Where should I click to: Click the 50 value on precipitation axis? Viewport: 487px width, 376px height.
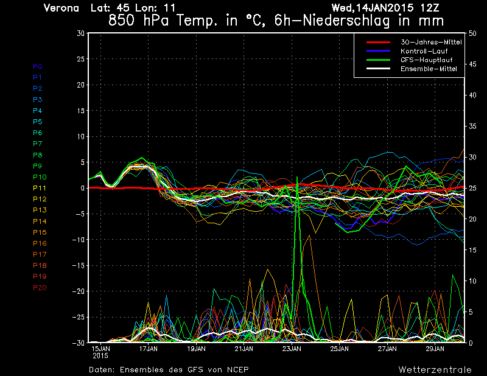click(472, 33)
